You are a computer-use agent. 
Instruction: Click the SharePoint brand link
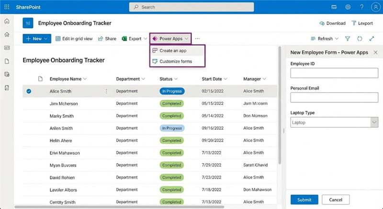coord(28,7)
